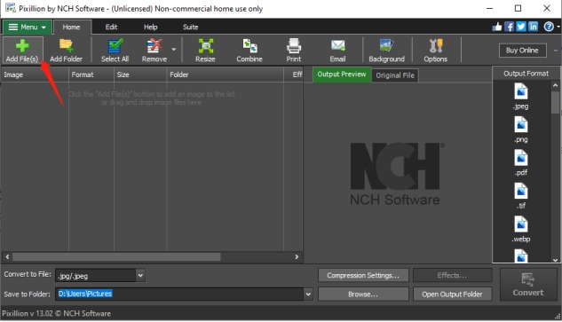Show the Original File tab
Image resolution: width=562 pixels, height=322 pixels.
[x=395, y=75]
